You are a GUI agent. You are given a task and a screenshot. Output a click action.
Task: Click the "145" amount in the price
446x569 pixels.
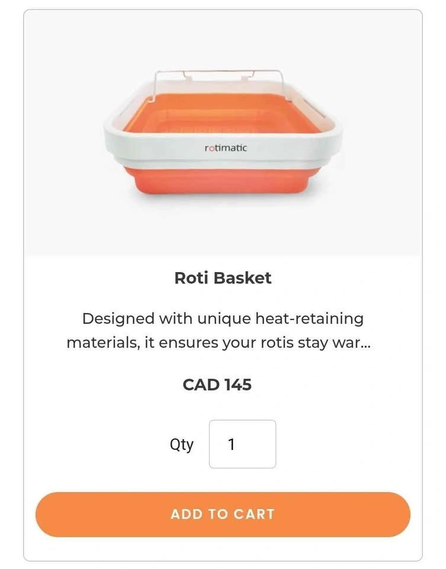(238, 385)
